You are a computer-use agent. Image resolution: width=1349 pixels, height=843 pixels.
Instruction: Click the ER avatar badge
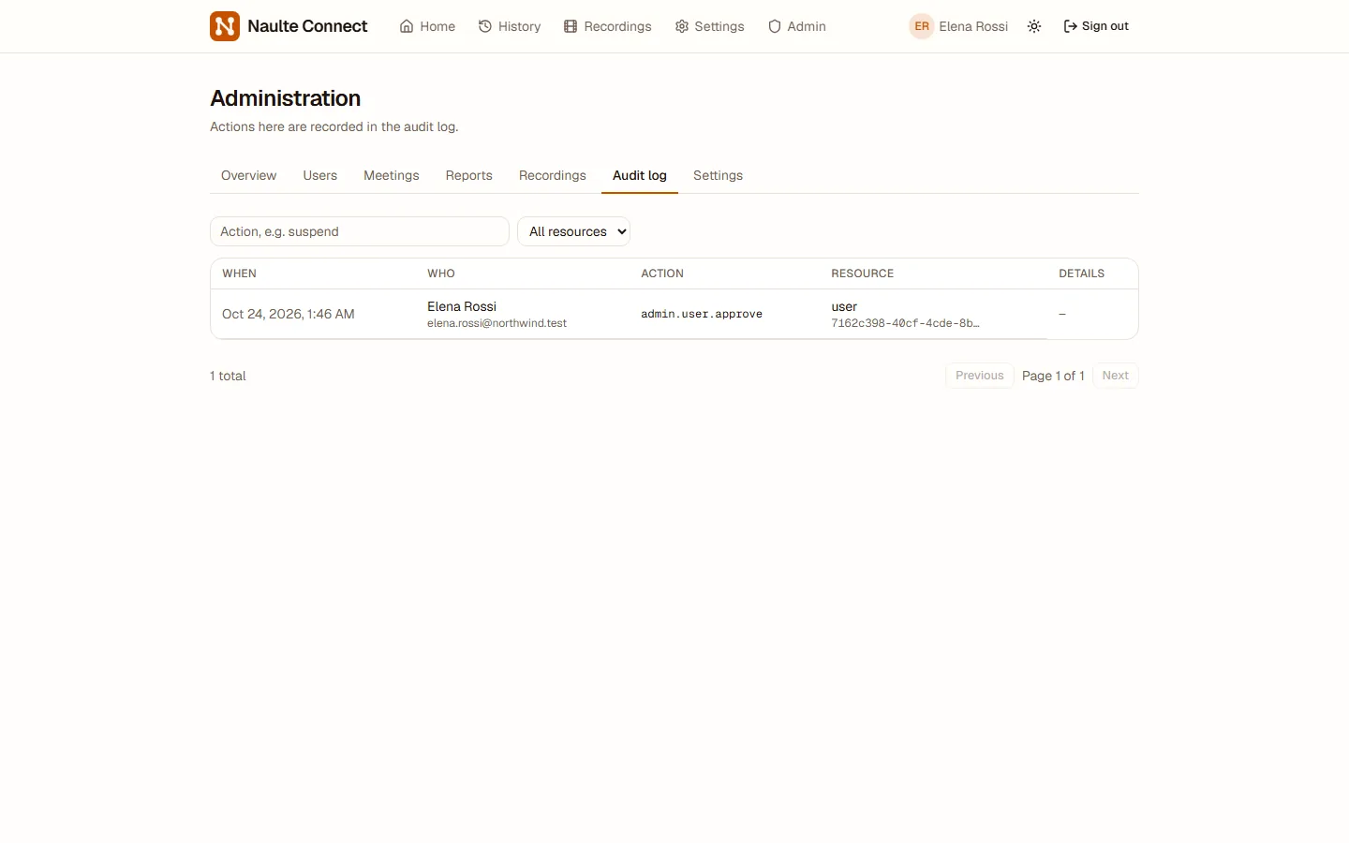pos(922,26)
